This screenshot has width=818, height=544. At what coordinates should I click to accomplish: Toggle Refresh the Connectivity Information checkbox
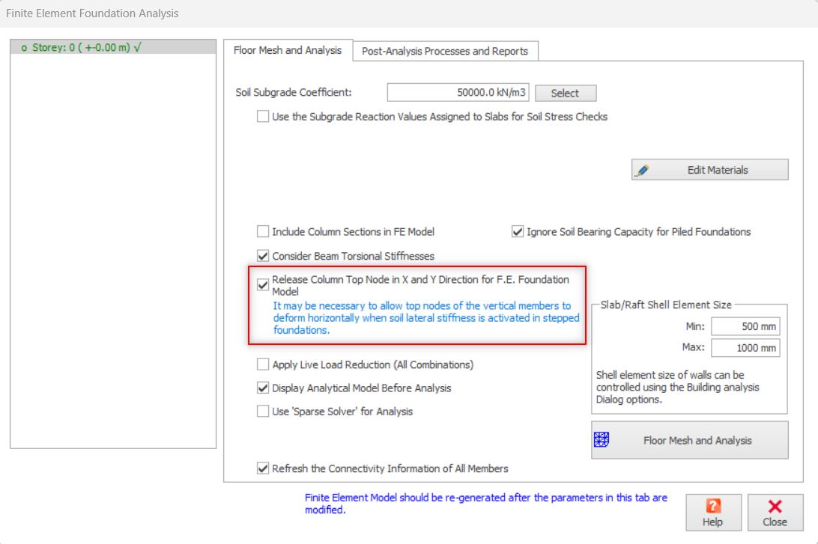pyautogui.click(x=263, y=468)
